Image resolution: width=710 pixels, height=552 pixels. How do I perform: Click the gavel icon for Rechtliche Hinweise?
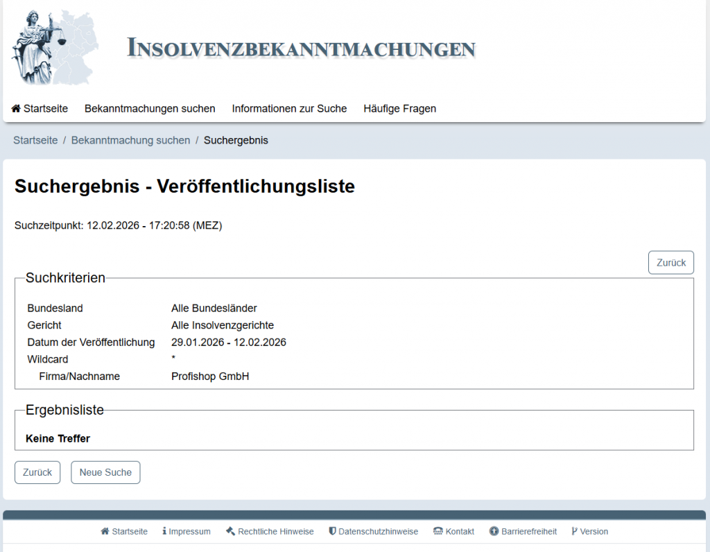[231, 531]
